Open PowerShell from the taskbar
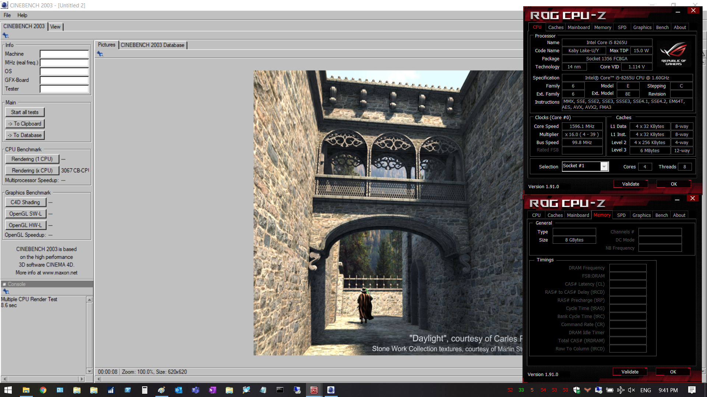Viewport: 707px width, 397px height. (128, 390)
